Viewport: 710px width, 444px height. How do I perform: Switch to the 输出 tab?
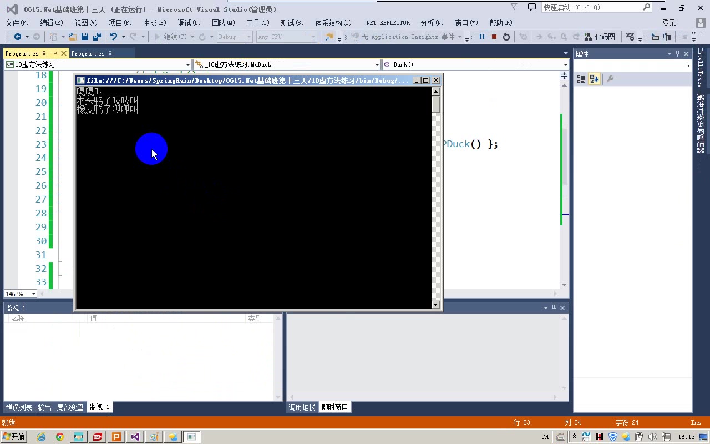pyautogui.click(x=45, y=407)
